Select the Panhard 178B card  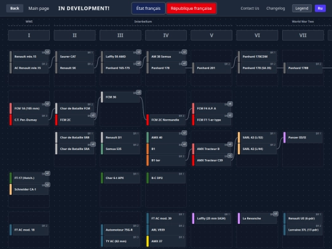[302, 68]
